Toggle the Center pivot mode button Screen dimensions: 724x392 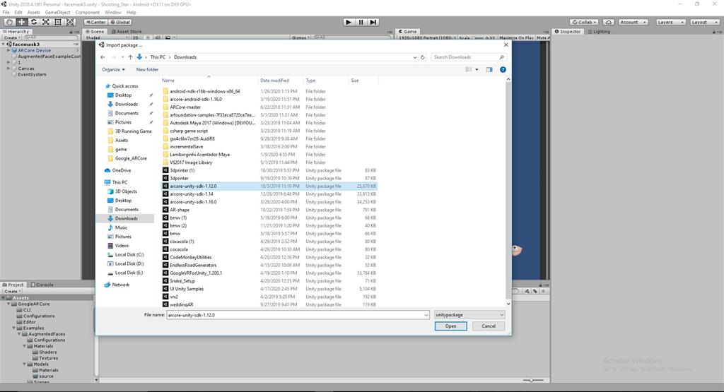(96, 22)
